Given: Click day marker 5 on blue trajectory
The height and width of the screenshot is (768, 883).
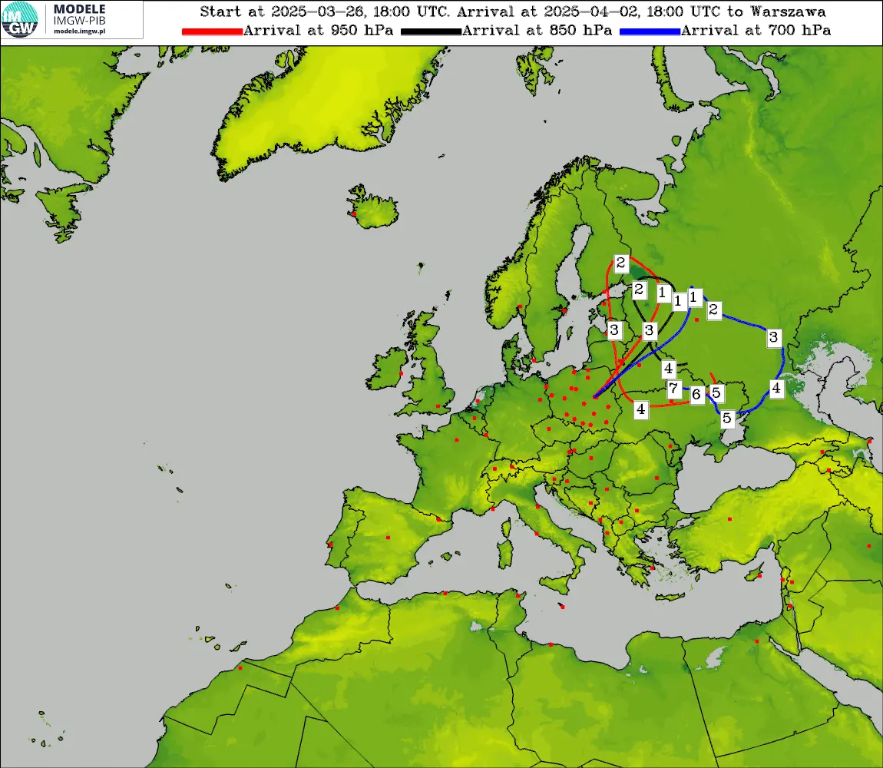Looking at the screenshot, I should 727,419.
